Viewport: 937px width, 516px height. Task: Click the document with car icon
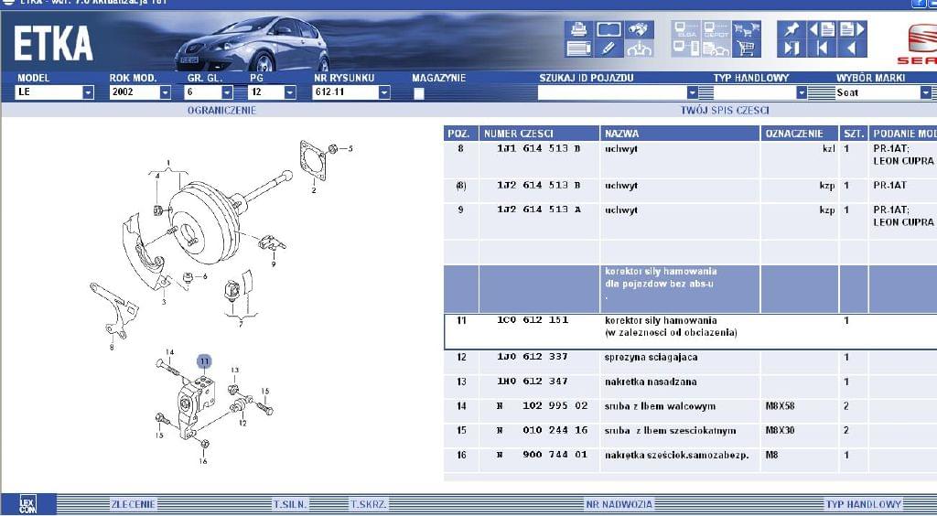point(716,48)
